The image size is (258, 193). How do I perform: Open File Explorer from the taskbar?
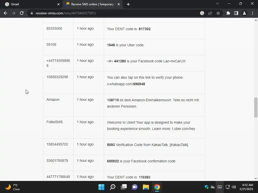146,187
